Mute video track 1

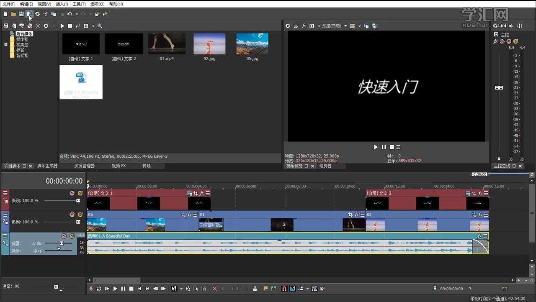tap(72, 193)
